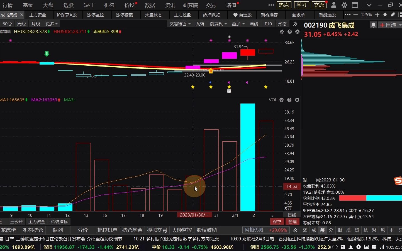Image resolution: width=402 pixels, height=251 pixels.
Task: Switch to 60分 period
Action: tap(7, 24)
